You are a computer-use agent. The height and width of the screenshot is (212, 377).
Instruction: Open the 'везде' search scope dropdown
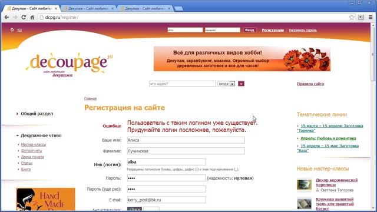coord(226,84)
